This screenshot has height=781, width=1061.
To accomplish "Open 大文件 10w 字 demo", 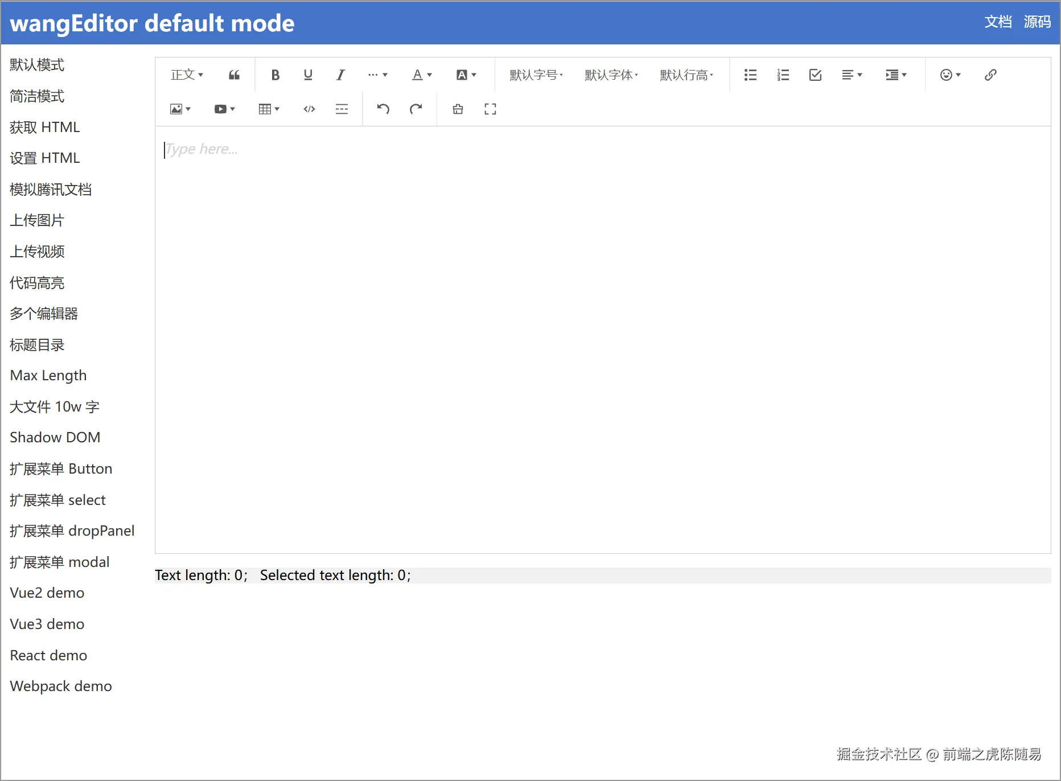I will pos(55,407).
